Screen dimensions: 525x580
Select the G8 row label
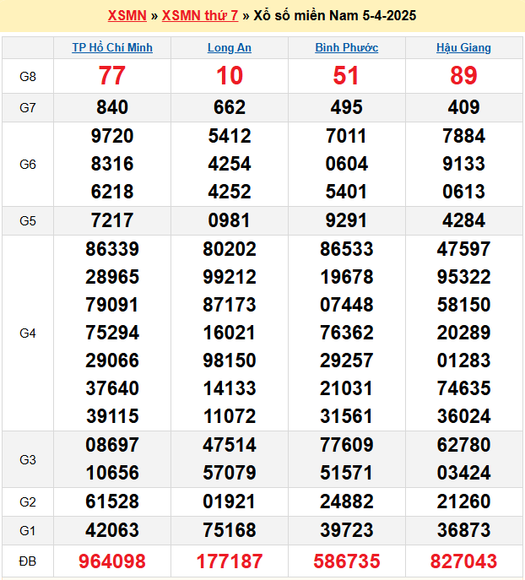[x=28, y=77]
